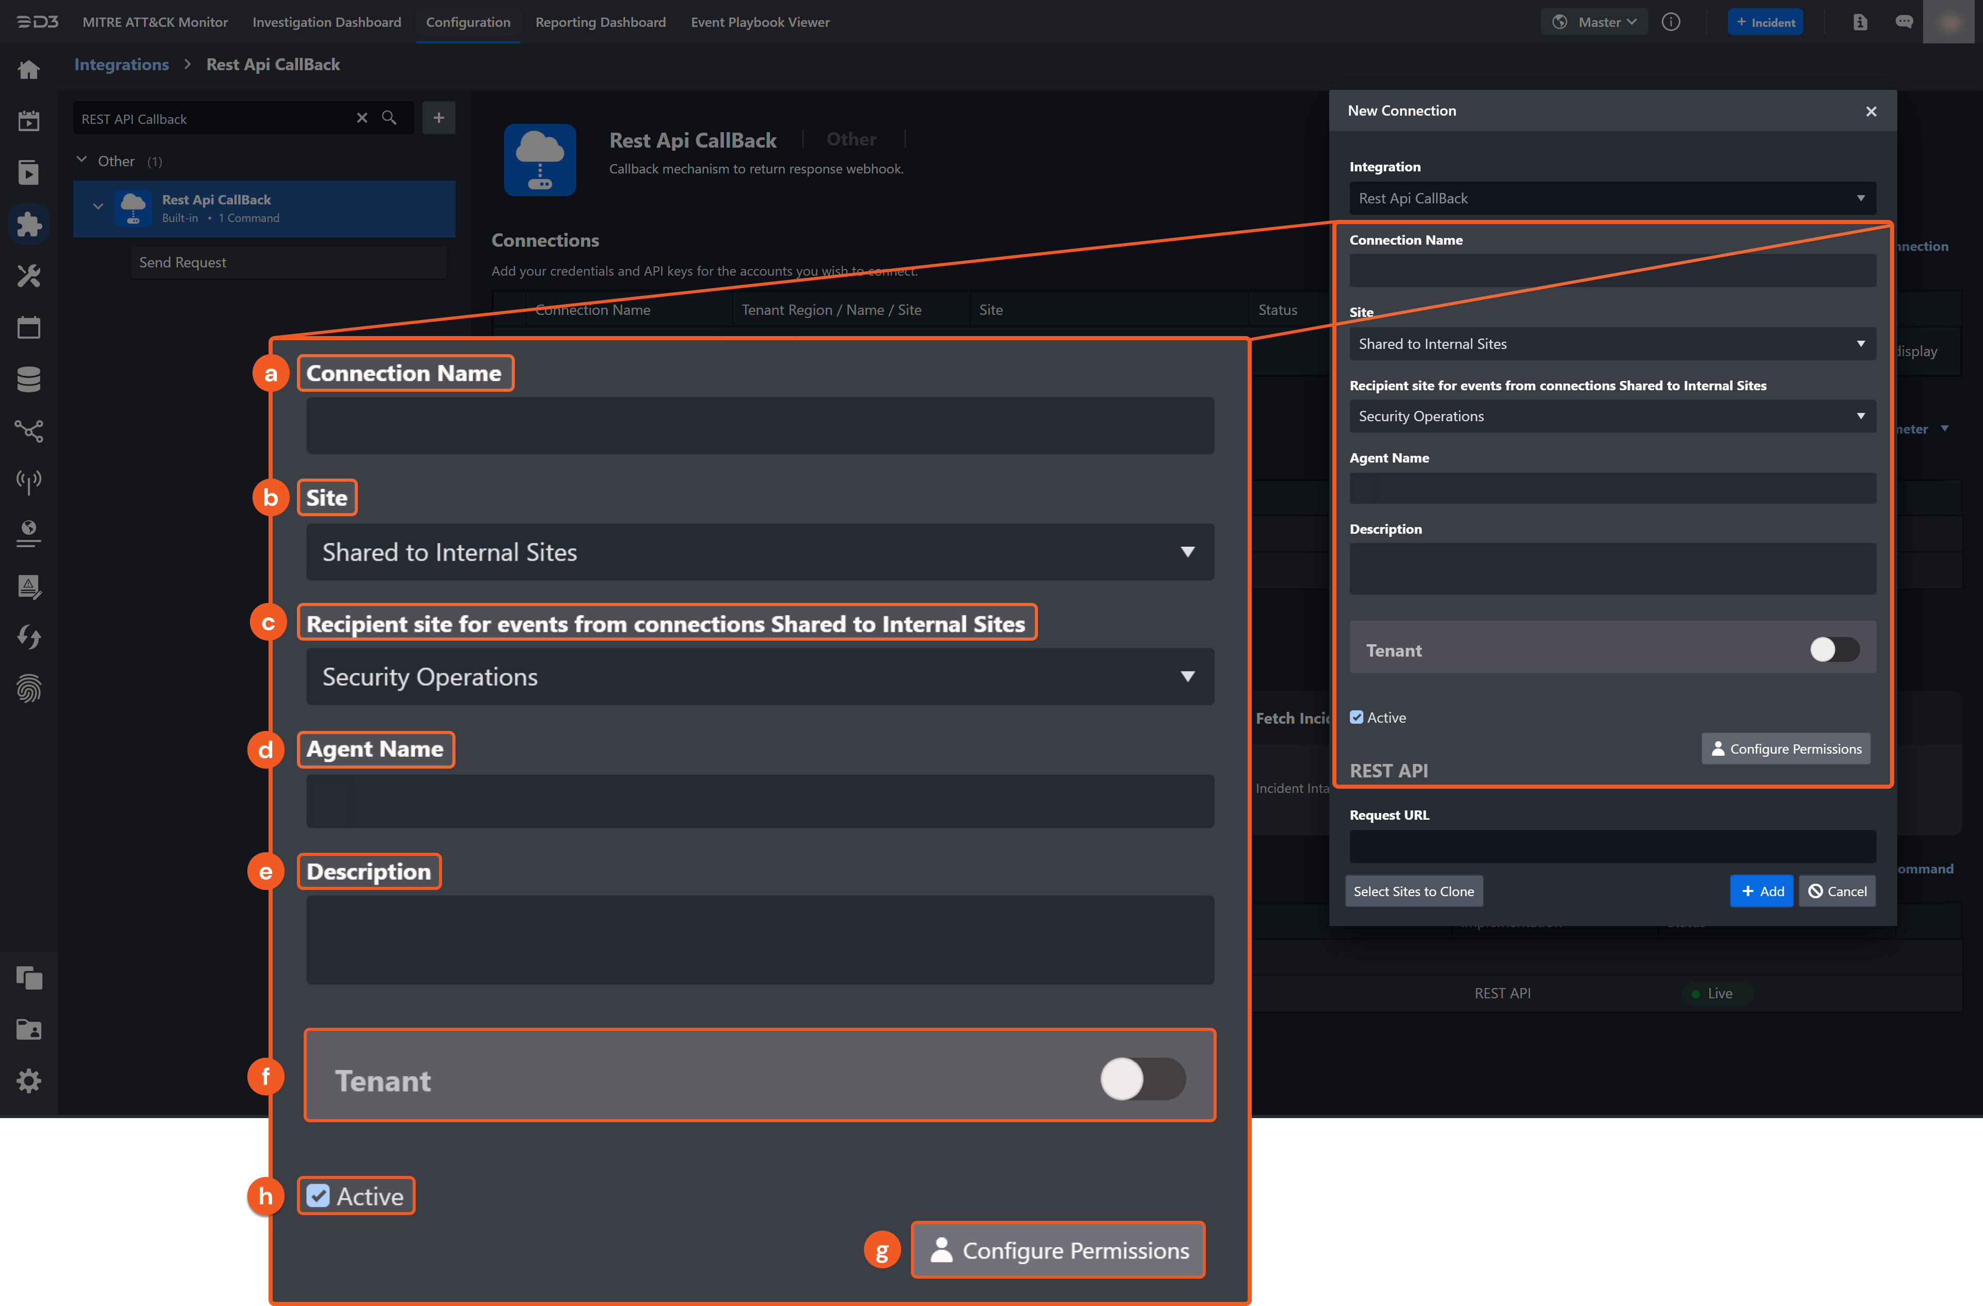Clear the REST API Callback search text
Image resolution: width=1983 pixels, height=1306 pixels.
(361, 118)
